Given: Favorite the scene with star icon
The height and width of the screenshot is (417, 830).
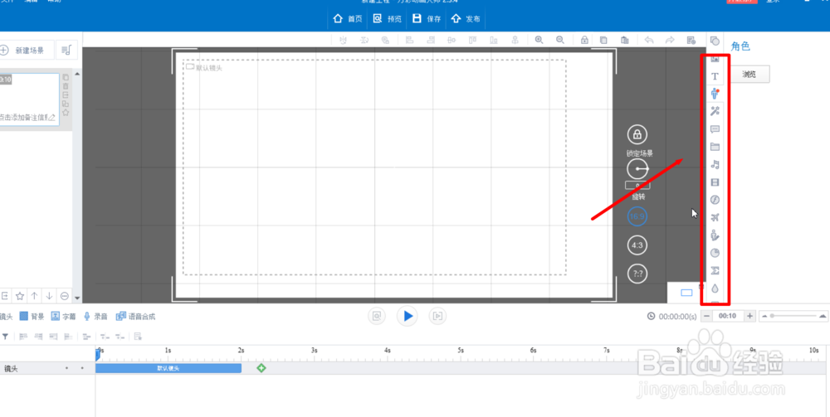Looking at the screenshot, I should (x=66, y=113).
